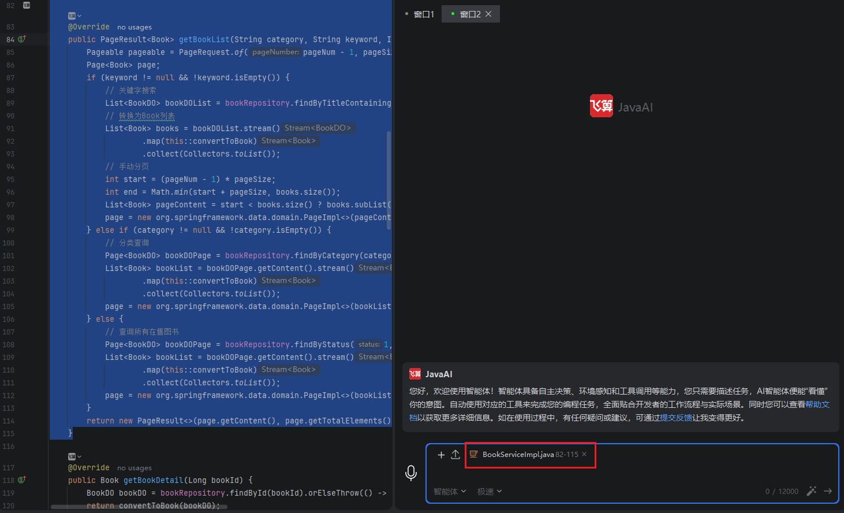Click the 'Stream<BookDO>' type hint on line 91
This screenshot has width=844, height=513.
[x=318, y=128]
